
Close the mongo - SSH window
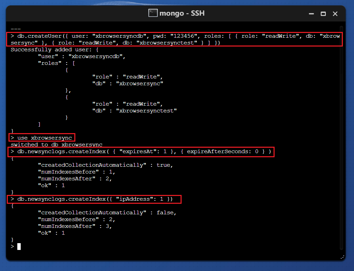[x=335, y=14]
